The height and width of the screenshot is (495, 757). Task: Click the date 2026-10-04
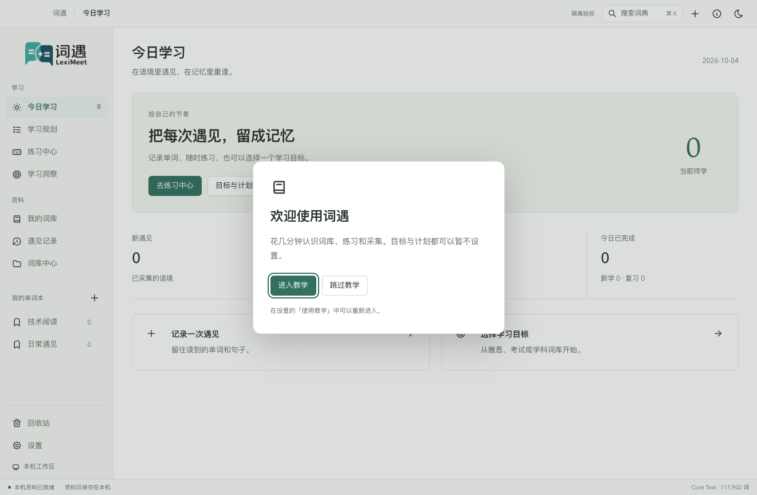tap(720, 61)
